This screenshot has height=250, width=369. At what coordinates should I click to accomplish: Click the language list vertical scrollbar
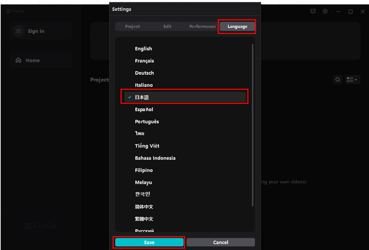click(252, 125)
